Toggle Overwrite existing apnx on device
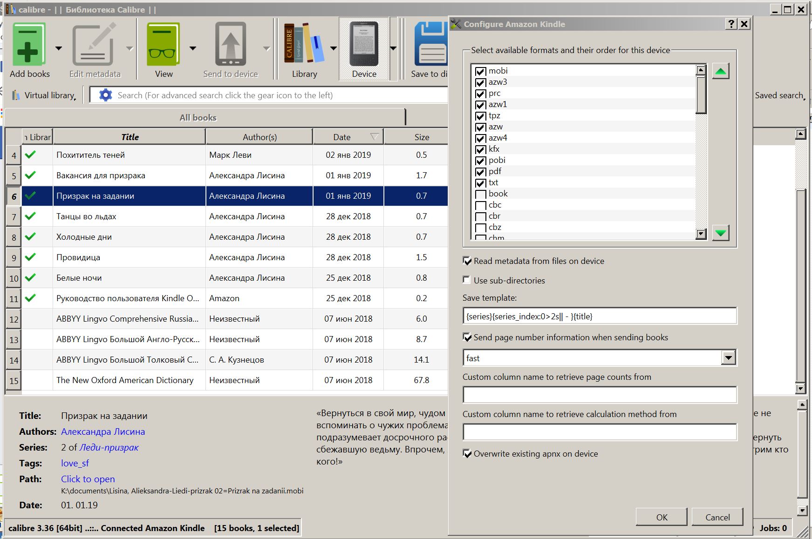This screenshot has height=539, width=812. (x=467, y=453)
